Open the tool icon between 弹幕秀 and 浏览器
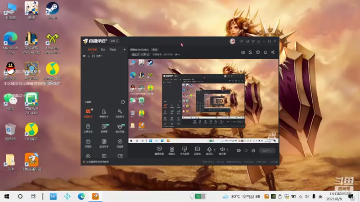The height and width of the screenshot is (202, 360). [104, 143]
